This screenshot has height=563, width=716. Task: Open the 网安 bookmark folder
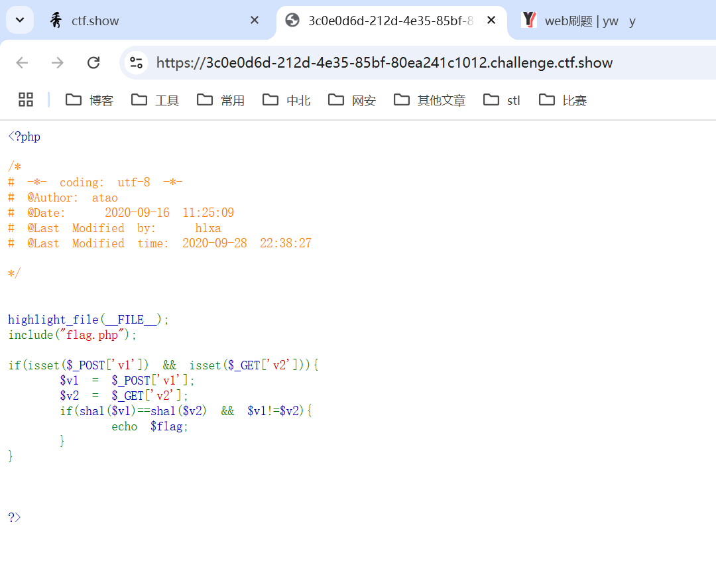pos(352,100)
